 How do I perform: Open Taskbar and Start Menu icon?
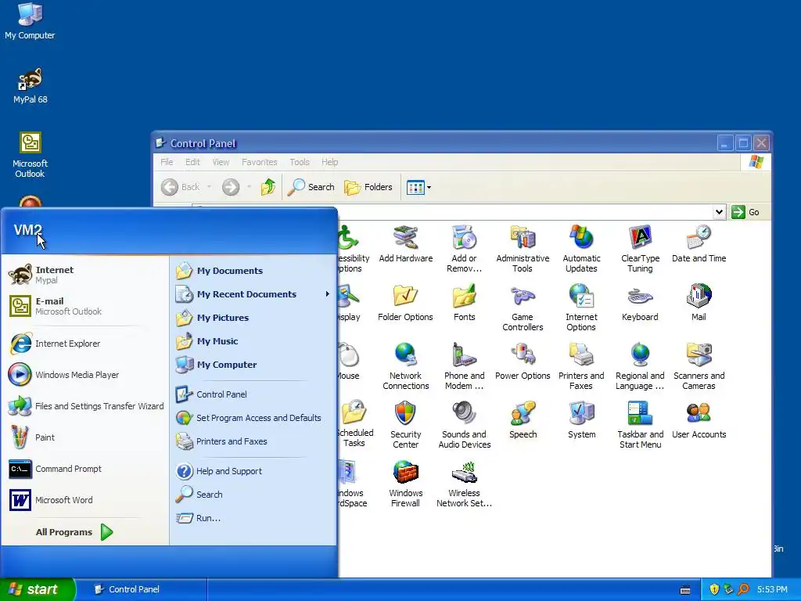tap(640, 425)
